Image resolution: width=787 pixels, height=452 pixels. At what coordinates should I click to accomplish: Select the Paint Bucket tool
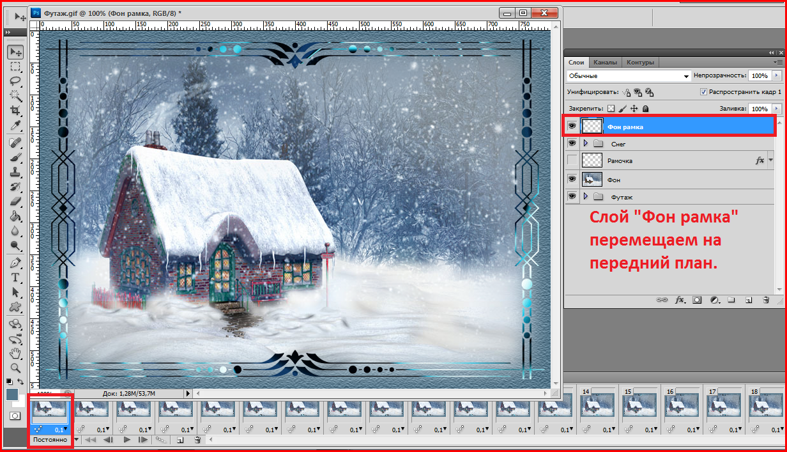click(x=15, y=216)
